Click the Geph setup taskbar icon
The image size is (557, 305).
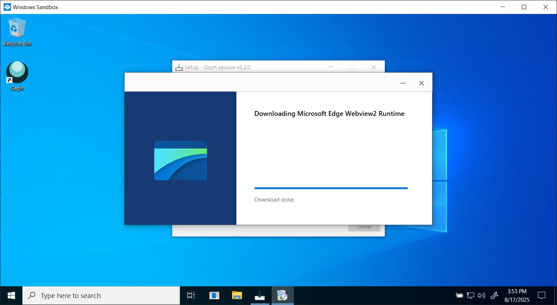pos(259,295)
